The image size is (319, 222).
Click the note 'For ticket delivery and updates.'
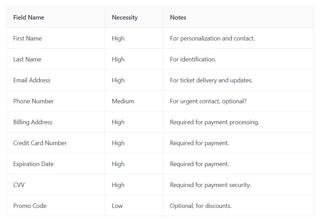(211, 80)
